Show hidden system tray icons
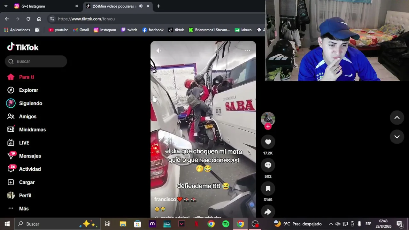The width and height of the screenshot is (409, 230). click(331, 224)
